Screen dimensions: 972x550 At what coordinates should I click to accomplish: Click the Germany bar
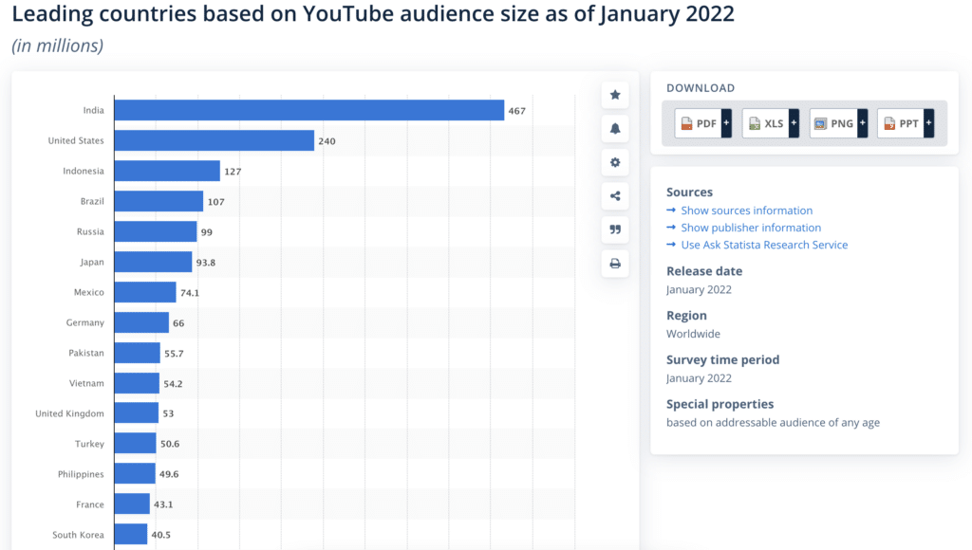pyautogui.click(x=141, y=322)
